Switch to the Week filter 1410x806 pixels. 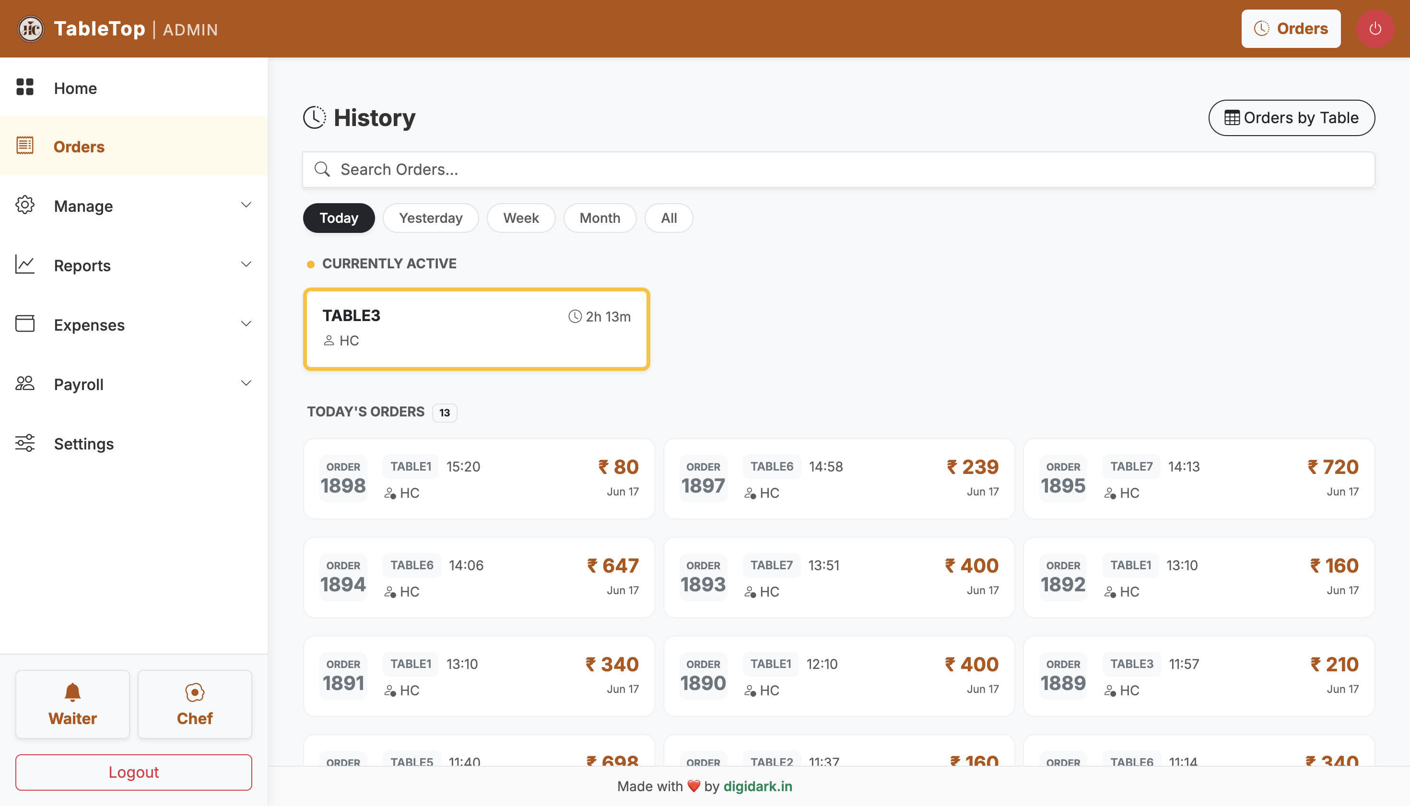coord(521,218)
